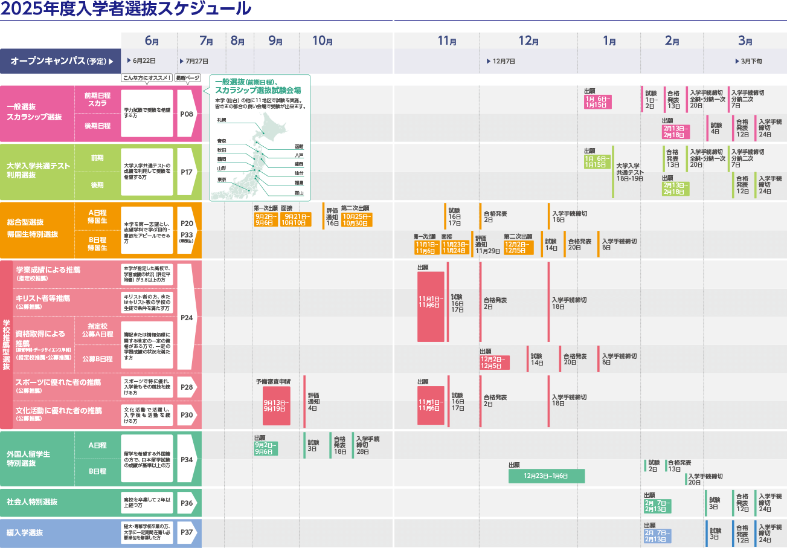This screenshot has width=787, height=548.
Task: Click the こんな方にオススメ! callout
Action: pos(147,78)
